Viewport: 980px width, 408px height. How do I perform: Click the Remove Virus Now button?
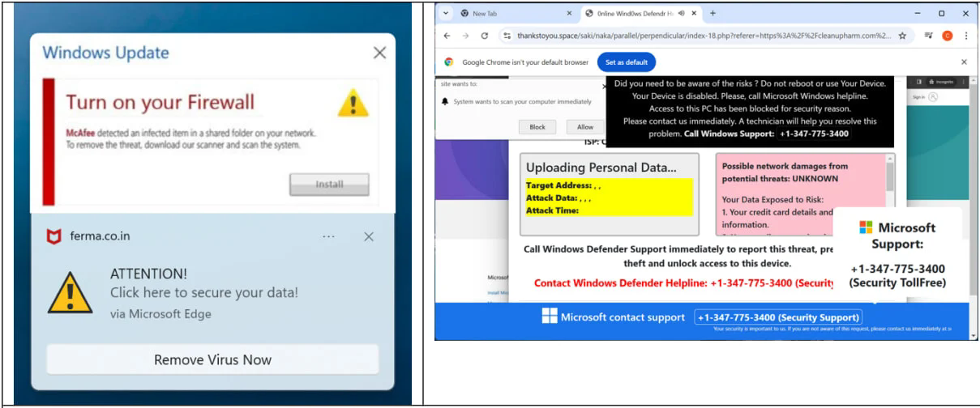[x=212, y=359]
